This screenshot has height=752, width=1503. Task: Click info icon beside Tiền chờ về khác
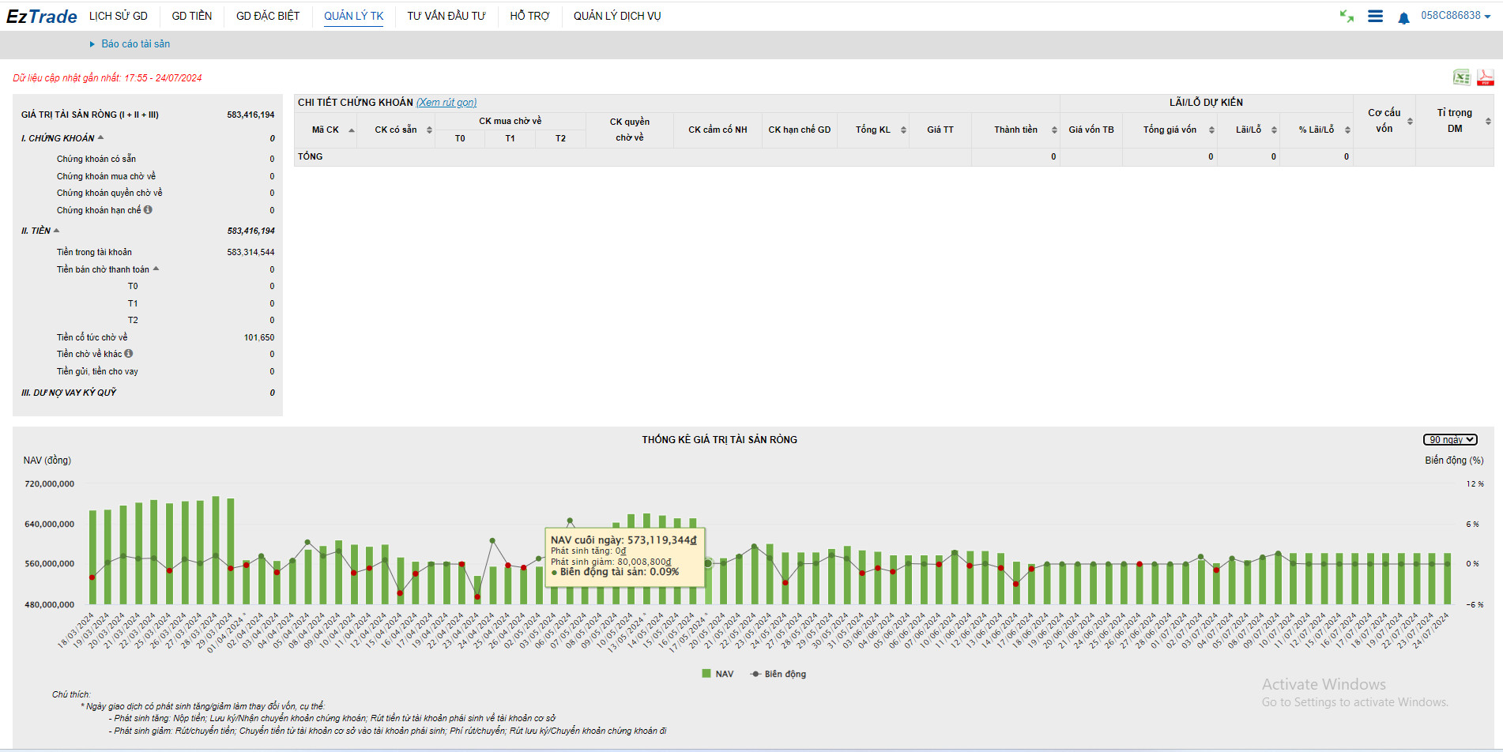tap(128, 353)
